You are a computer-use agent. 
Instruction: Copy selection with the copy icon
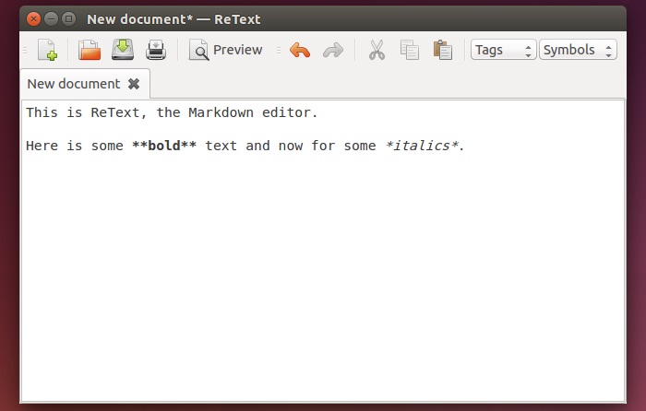[x=410, y=50]
